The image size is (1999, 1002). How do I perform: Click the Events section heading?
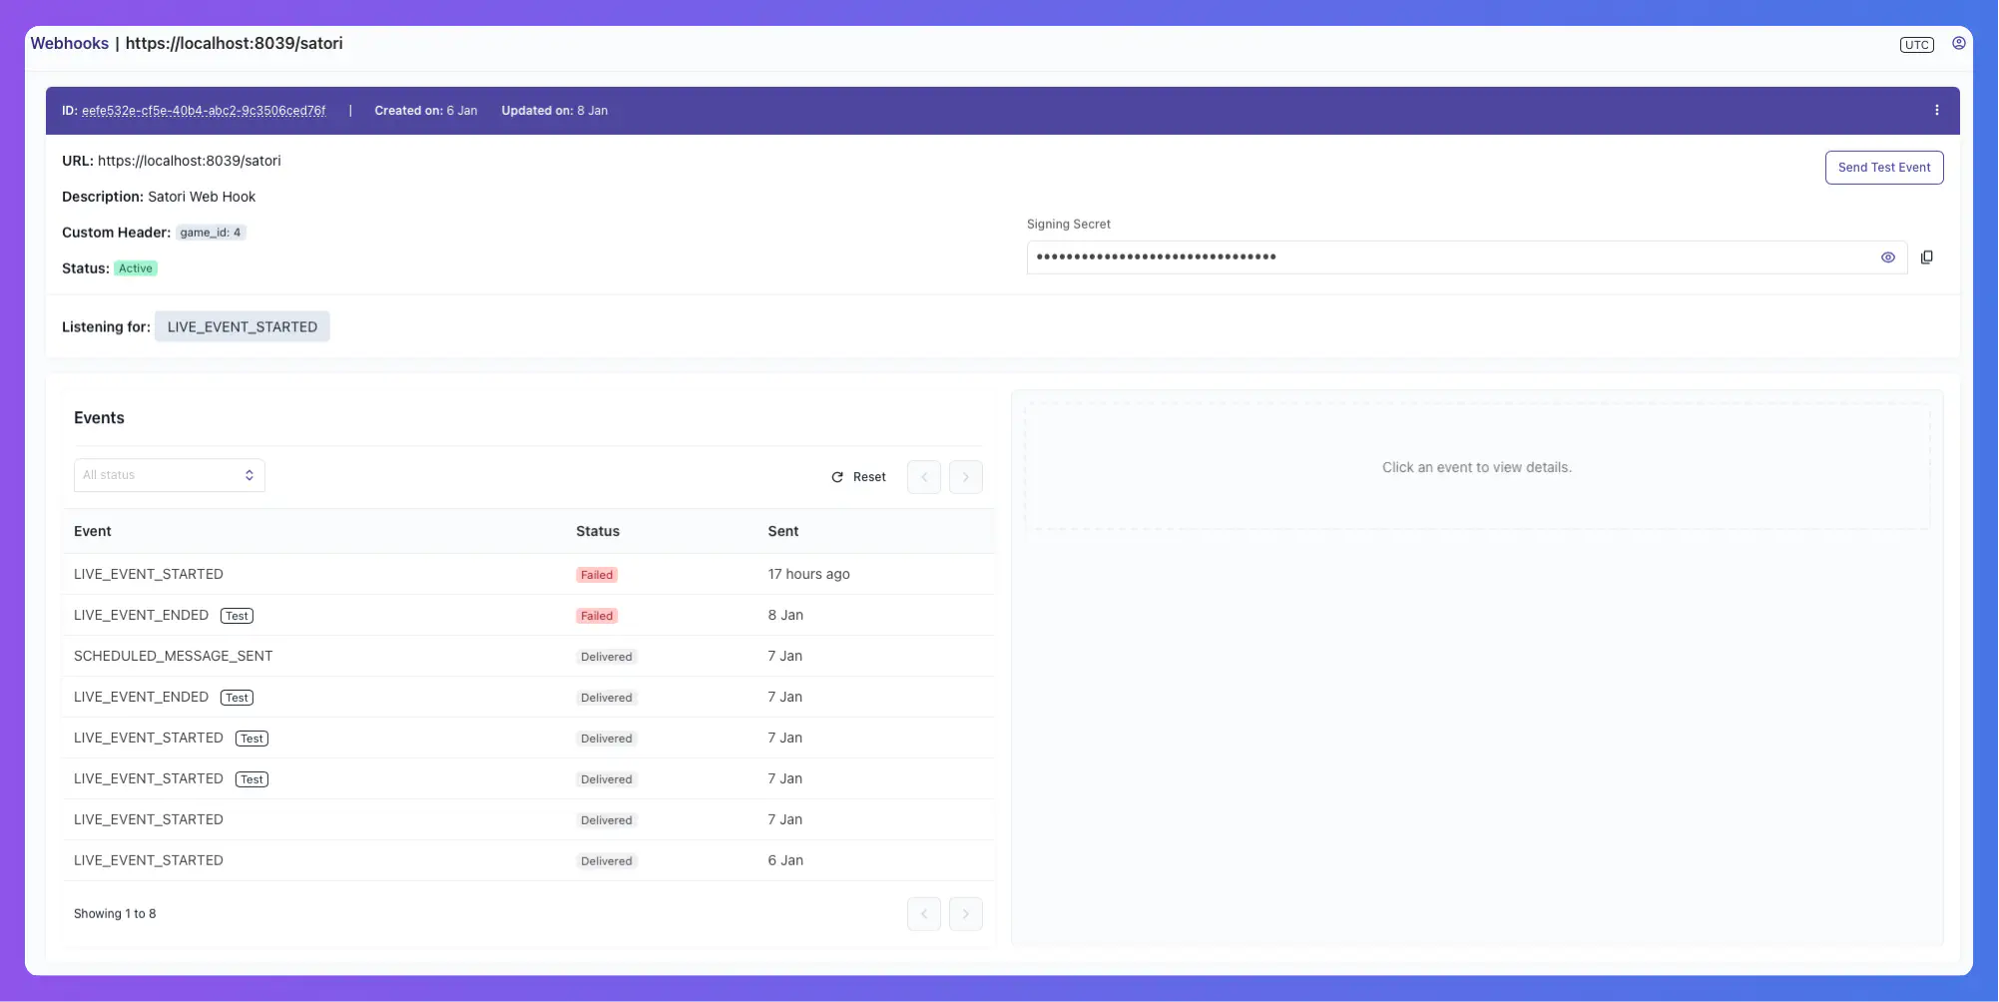pyautogui.click(x=99, y=418)
